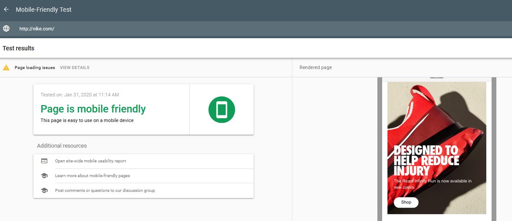The image size is (512, 221).
Task: Click the Test results heading
Action: 18,48
